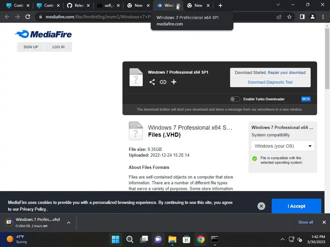Click the address bar URL field
Screen dimensions: 330x247
[98, 17]
